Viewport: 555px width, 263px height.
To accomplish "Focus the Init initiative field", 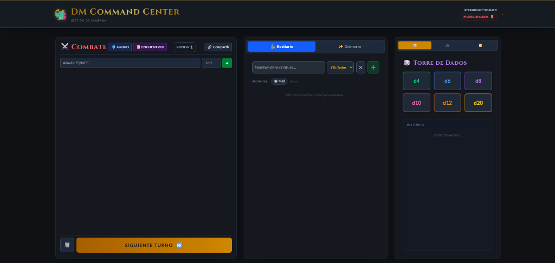I will (x=211, y=63).
